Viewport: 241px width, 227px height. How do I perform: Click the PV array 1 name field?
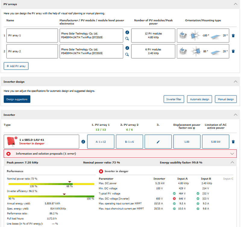[x=32, y=35]
